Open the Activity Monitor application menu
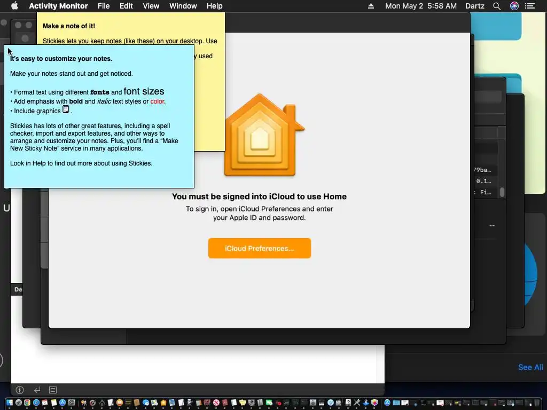This screenshot has width=547, height=410. [x=58, y=6]
